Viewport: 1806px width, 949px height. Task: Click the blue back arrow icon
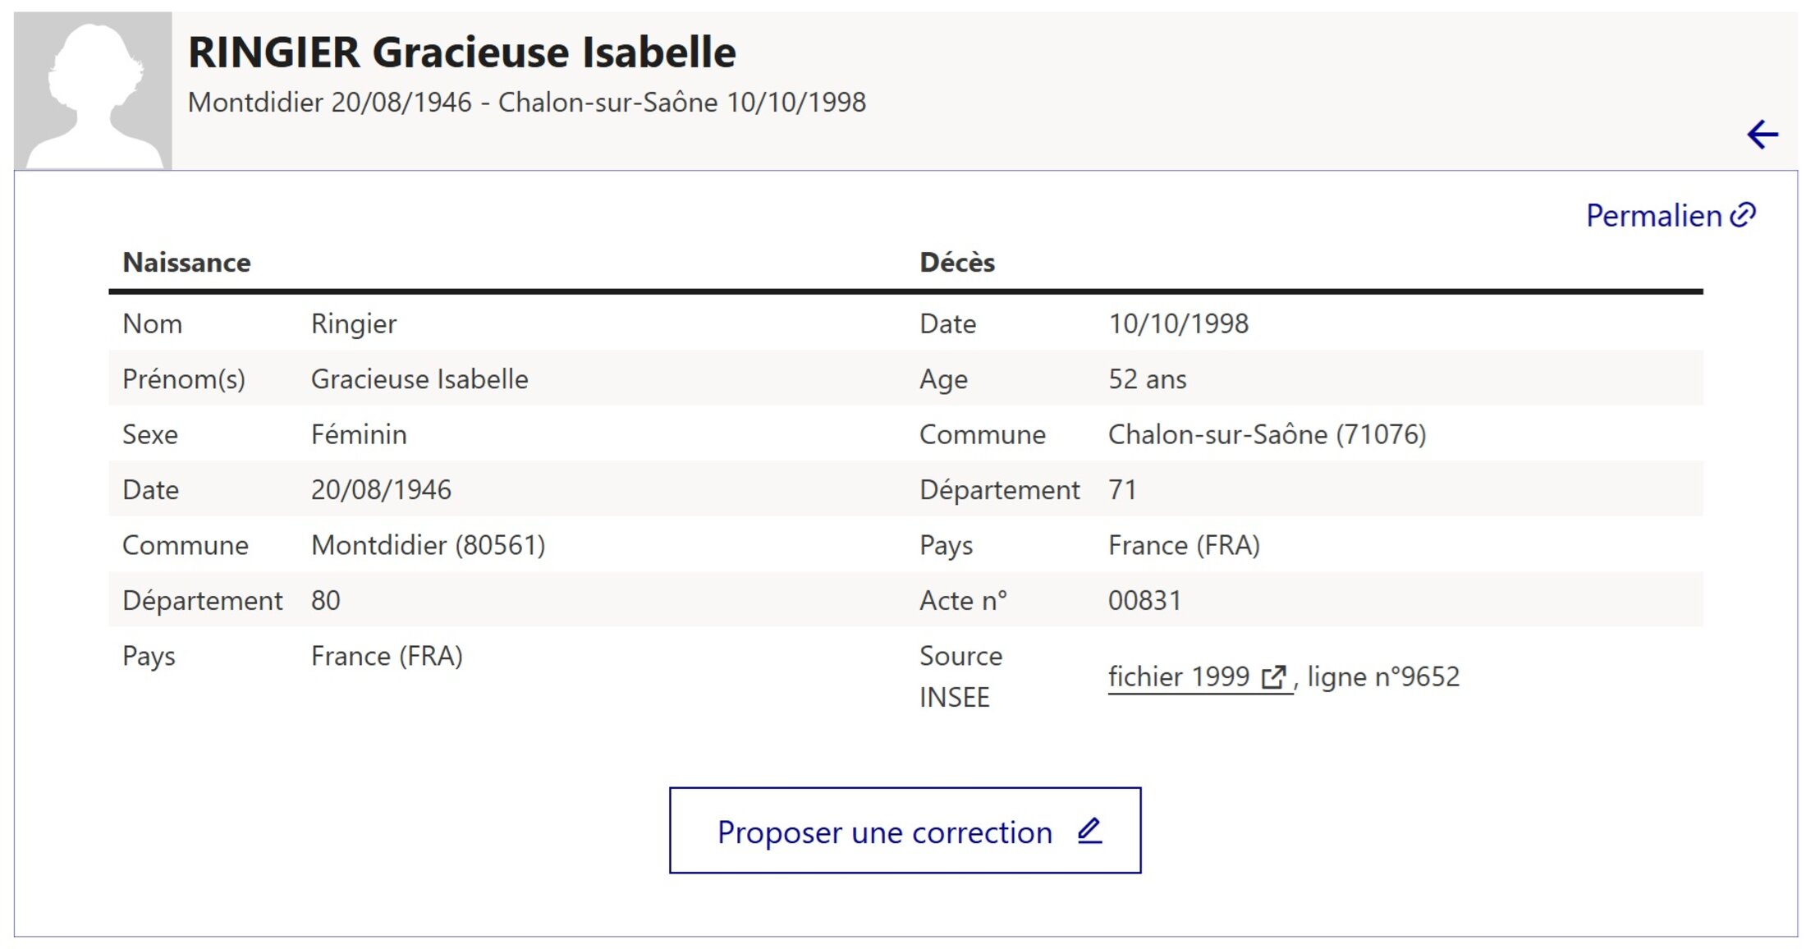click(x=1762, y=134)
